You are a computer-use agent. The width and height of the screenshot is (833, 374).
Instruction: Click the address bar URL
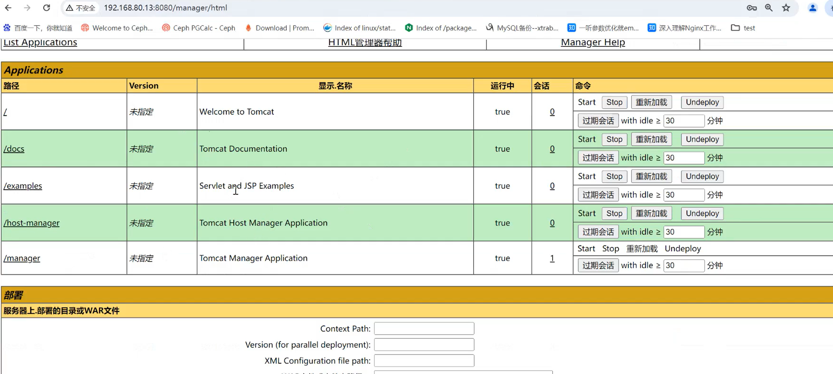165,8
